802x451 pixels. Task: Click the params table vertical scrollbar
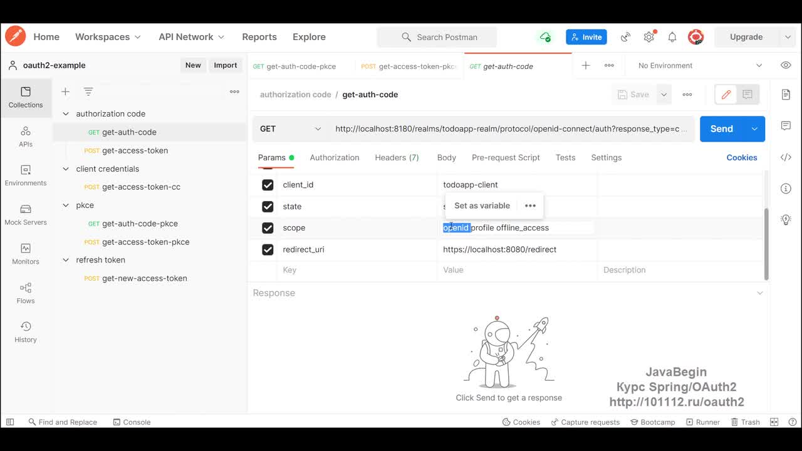[766, 244]
